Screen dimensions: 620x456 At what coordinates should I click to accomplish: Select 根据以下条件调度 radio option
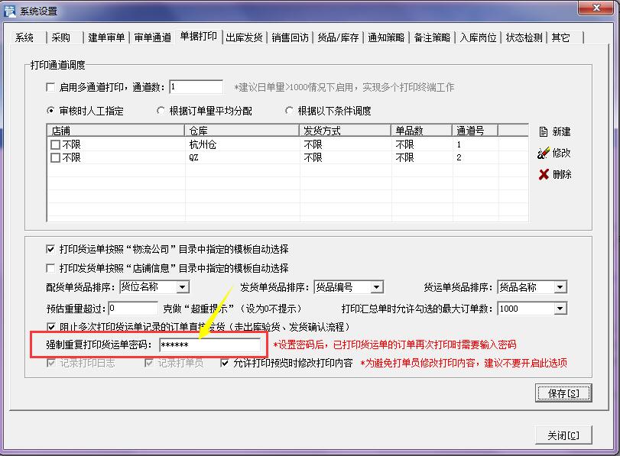289,111
